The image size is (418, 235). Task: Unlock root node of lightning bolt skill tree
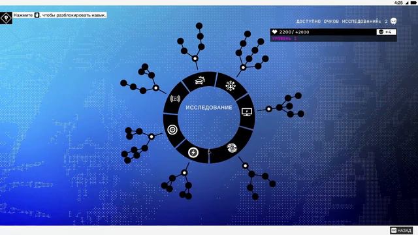pos(184,172)
